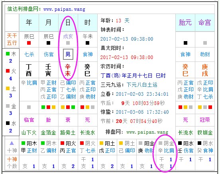Click the 惊蛰 date 2017-03-05 17:32:40
The height and width of the screenshot is (174, 220).
pos(142,112)
